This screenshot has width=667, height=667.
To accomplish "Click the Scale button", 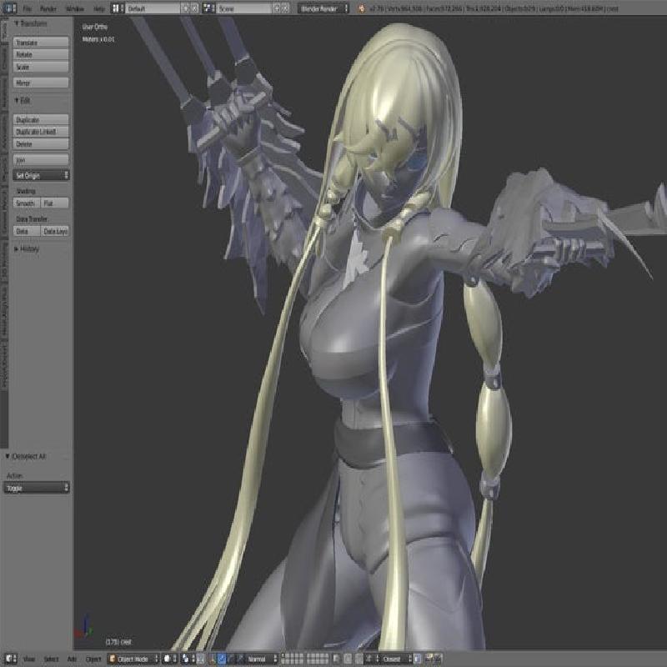I will tap(41, 67).
